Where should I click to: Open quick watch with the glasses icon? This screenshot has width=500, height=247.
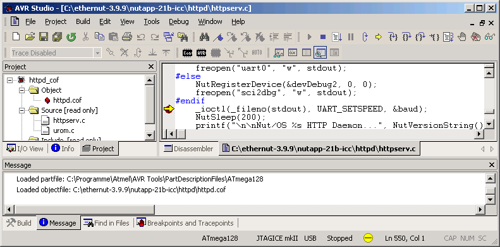(489, 37)
